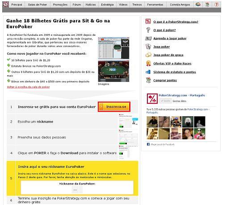
Task: Click the Comprar pontos shopping icon
Action: (x=148, y=80)
